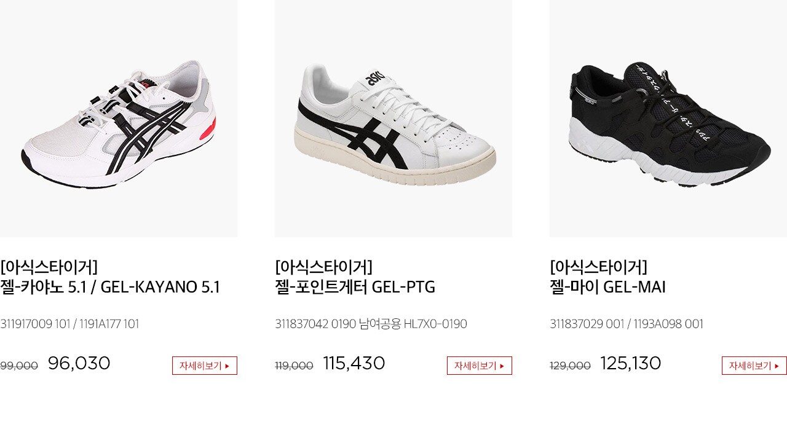Click product code 311837029 001 / 1193A098 001
Viewport: 787px width, 424px height.
pos(627,324)
